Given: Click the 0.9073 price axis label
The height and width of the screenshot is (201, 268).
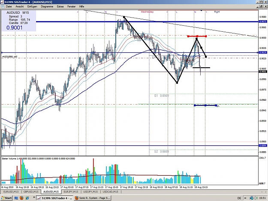Looking at the screenshot, I should [x=263, y=21].
